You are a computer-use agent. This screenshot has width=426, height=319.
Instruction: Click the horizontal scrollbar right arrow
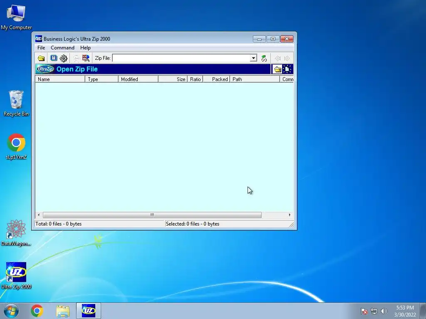[290, 215]
